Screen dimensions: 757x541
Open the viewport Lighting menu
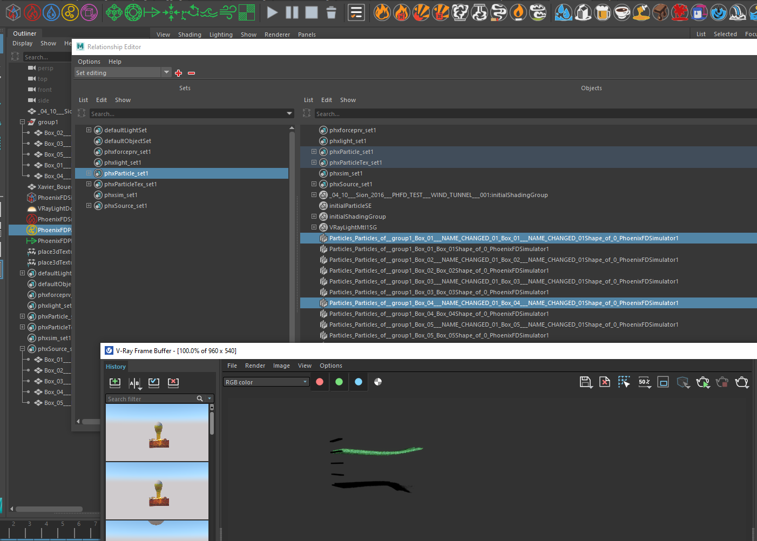point(221,35)
